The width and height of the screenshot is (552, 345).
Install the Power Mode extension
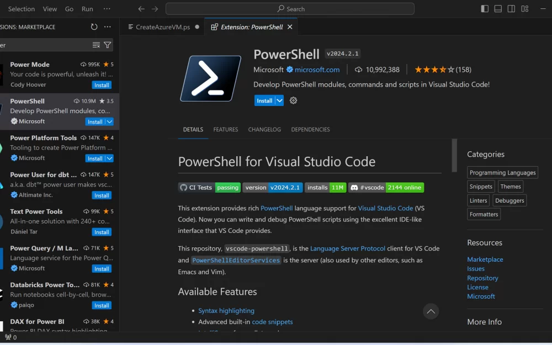tap(102, 85)
